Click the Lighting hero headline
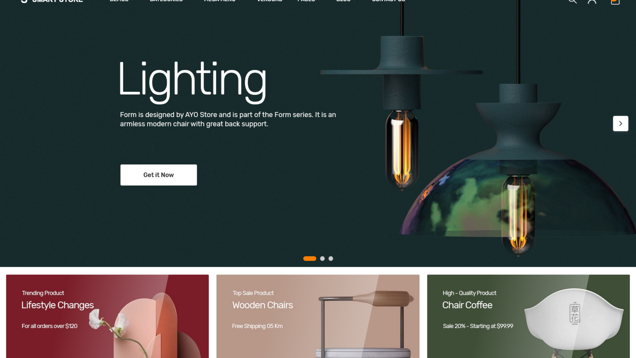This screenshot has width=636, height=358. coord(192,82)
